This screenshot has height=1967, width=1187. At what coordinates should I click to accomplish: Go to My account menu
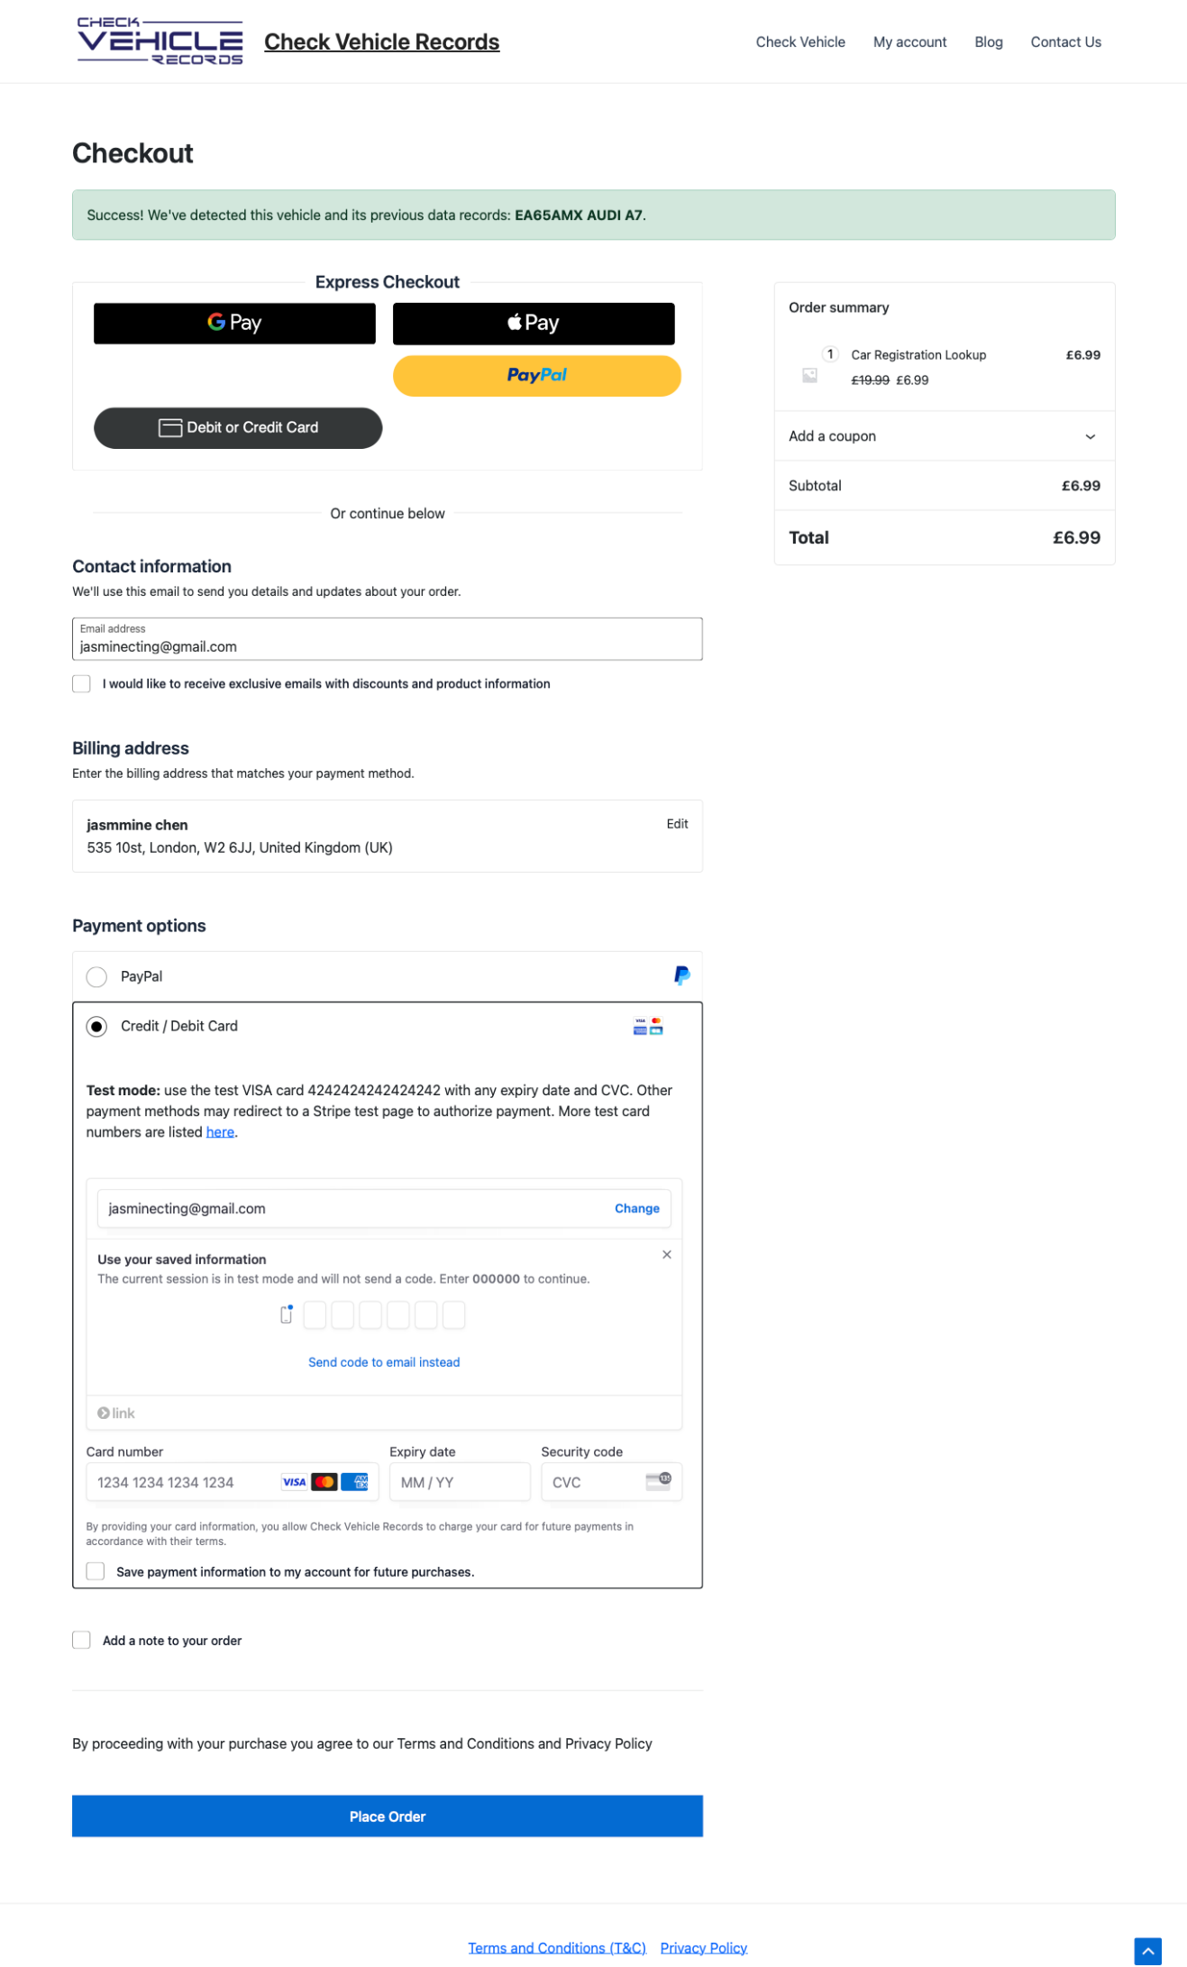tap(909, 42)
